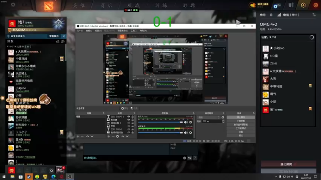This screenshot has width=321, height=180.
Task: Toggle visibility of 图像 source
Action: pyautogui.click(x=128, y=126)
